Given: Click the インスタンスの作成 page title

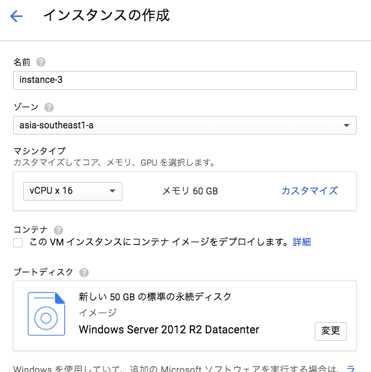Looking at the screenshot, I should click(107, 16).
